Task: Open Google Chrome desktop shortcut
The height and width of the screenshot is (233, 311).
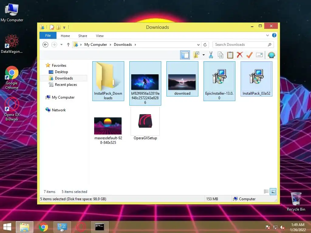Action: (12, 78)
